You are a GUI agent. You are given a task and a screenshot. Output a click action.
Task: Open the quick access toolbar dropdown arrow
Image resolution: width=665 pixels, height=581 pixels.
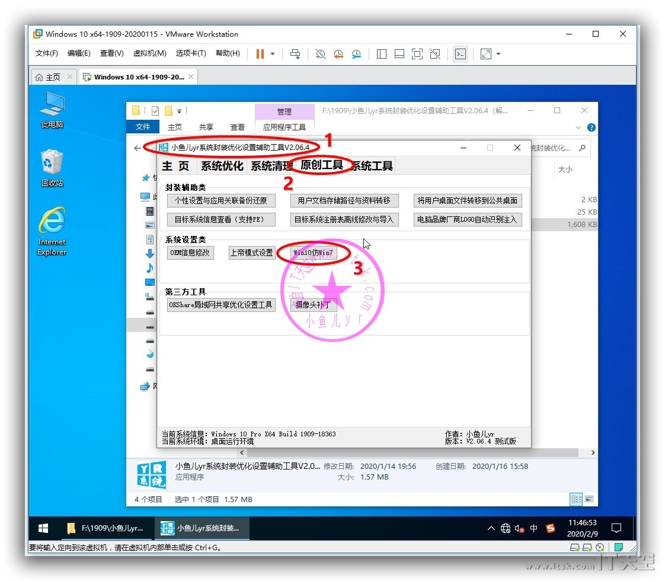coord(180,111)
